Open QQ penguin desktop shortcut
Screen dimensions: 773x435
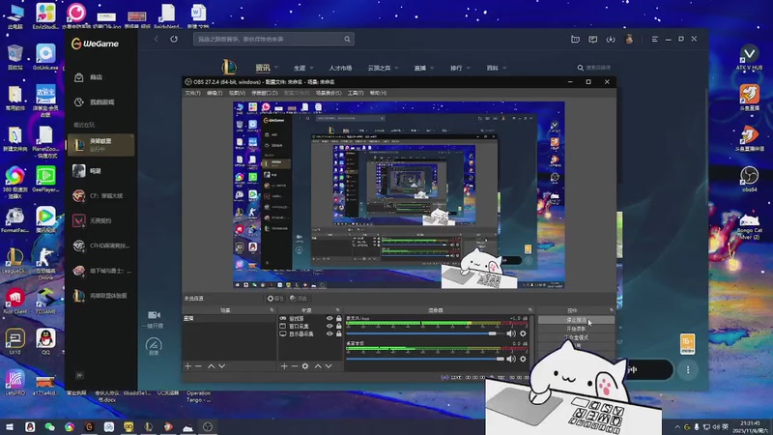coord(45,341)
